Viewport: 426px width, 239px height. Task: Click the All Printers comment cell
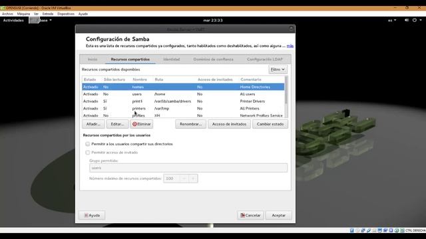[x=250, y=108]
